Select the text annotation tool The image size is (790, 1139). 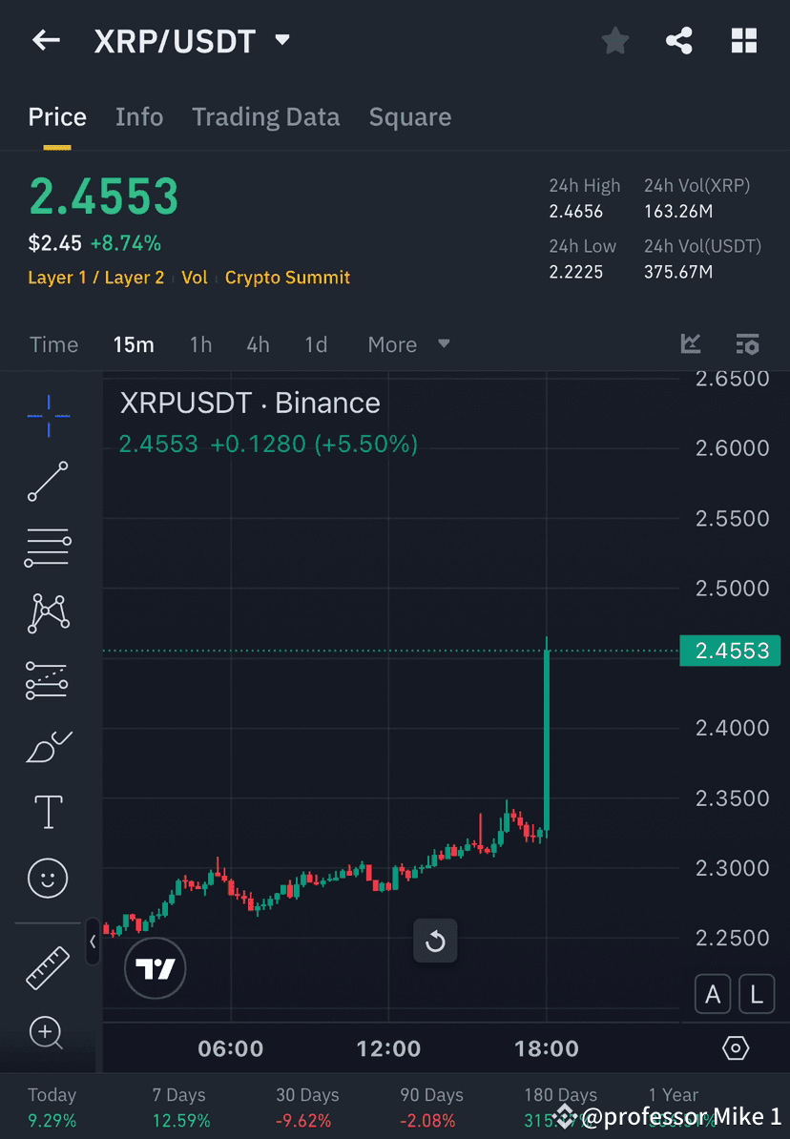(48, 811)
